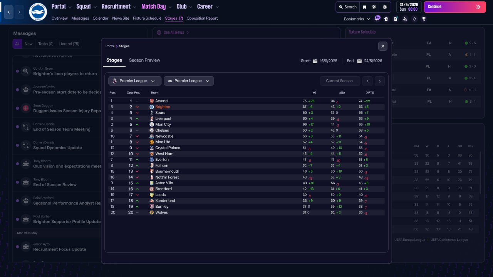Click the Current Season button
Screen dimensions: 493x277
(339, 81)
